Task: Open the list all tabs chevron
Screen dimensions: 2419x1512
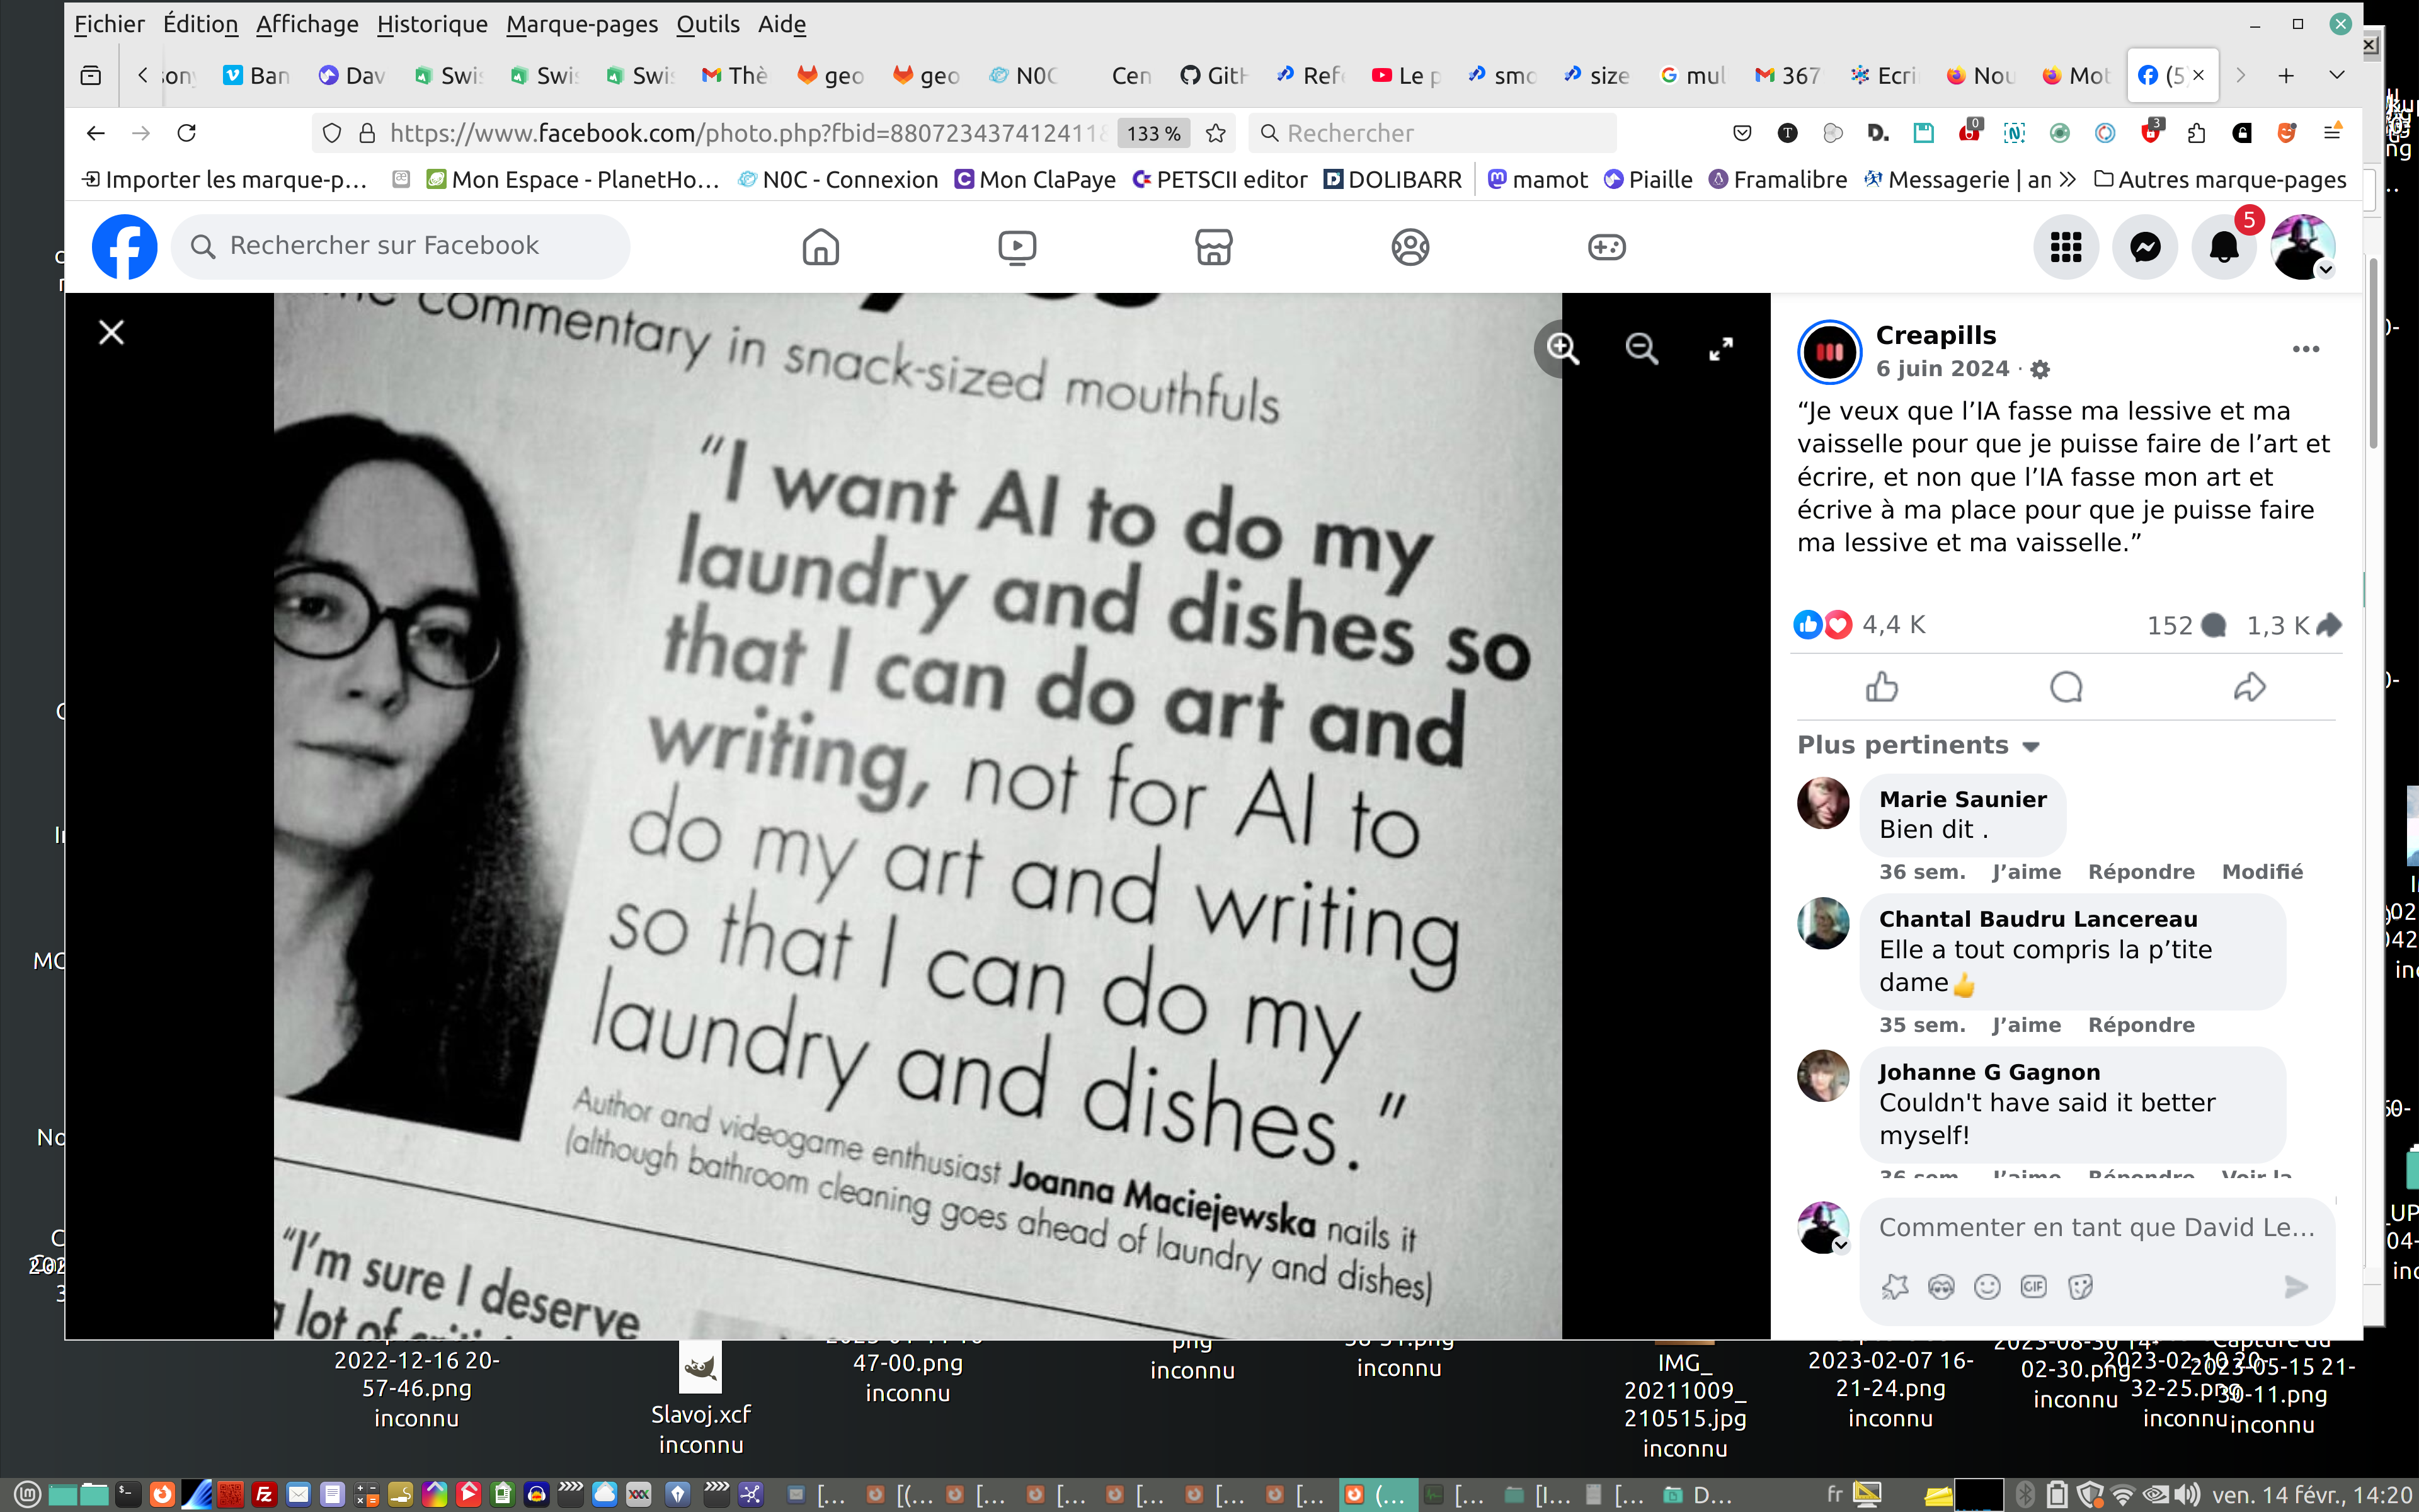Action: coord(2336,75)
